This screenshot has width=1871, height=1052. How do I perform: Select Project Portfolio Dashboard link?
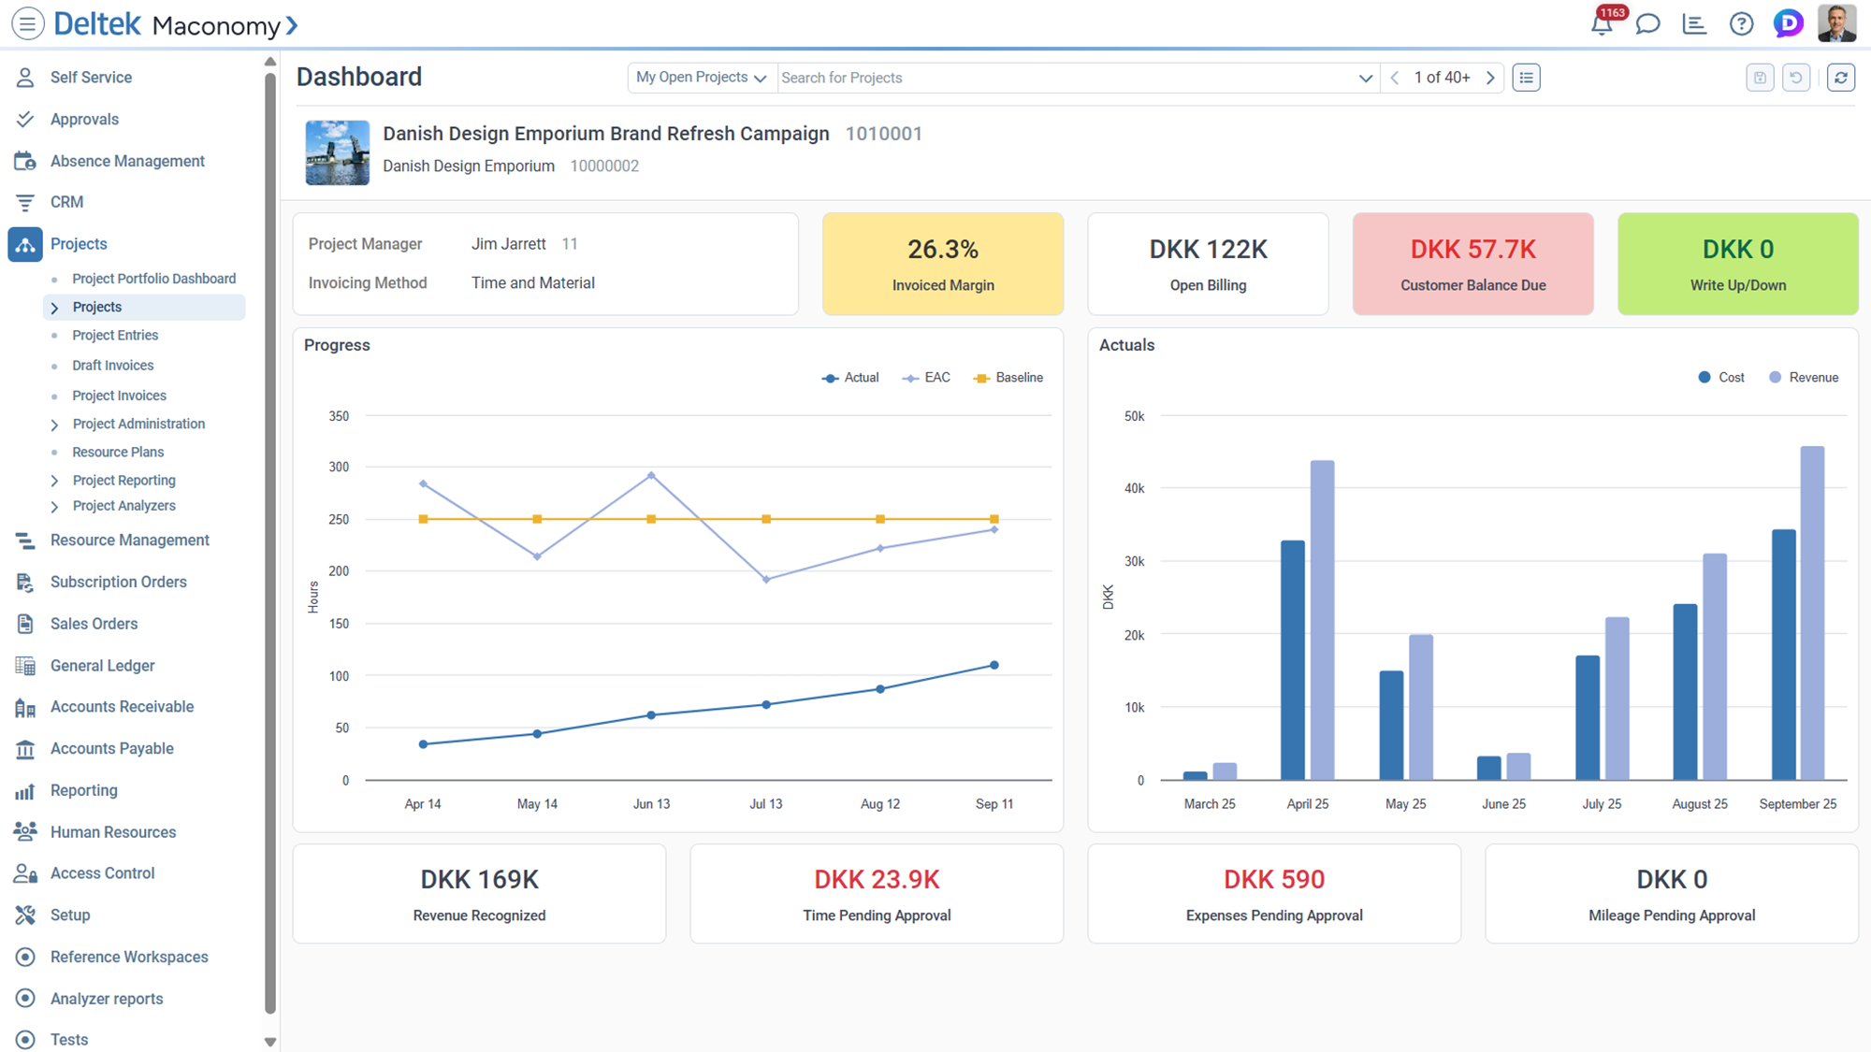(x=153, y=278)
